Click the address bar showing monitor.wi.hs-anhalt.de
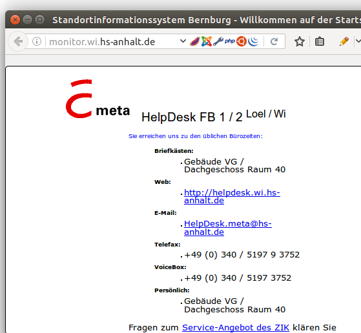This screenshot has width=361, height=333. [x=102, y=42]
